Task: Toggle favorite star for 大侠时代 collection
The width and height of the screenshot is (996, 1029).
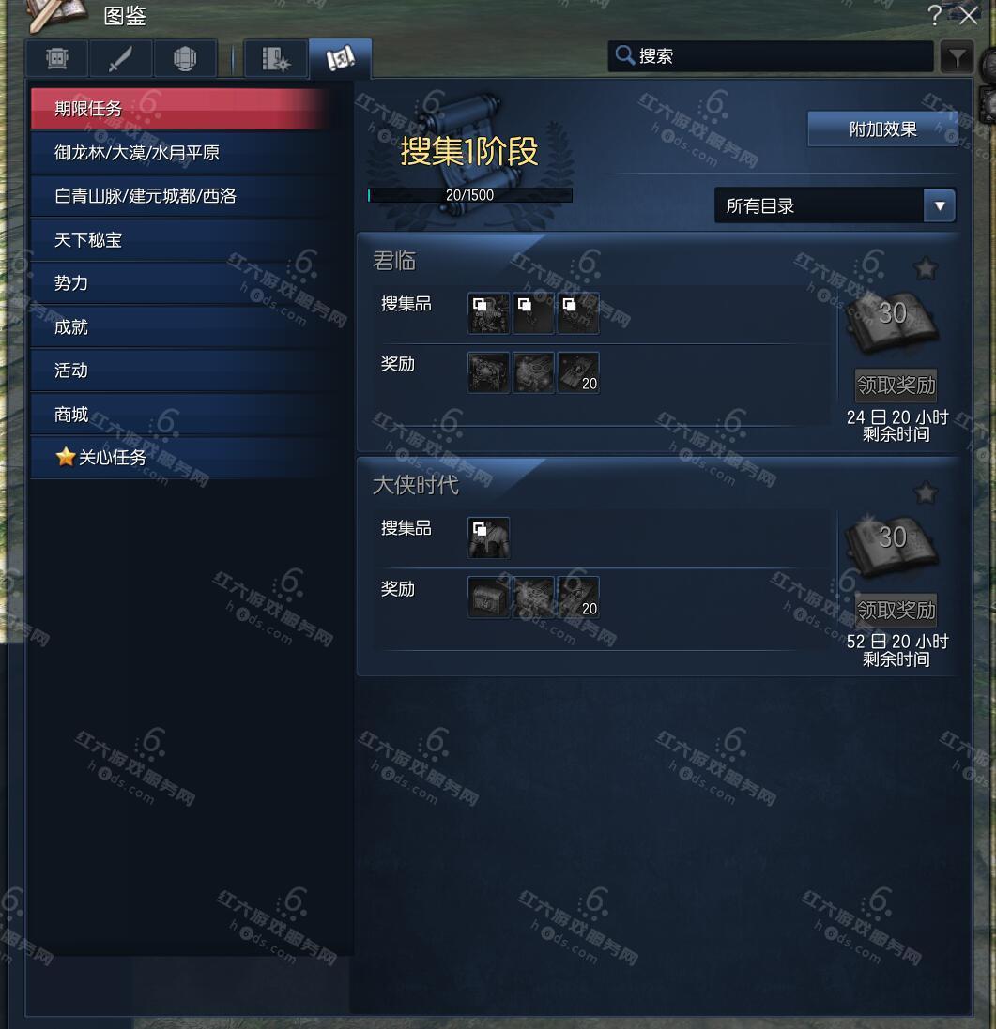Action: click(926, 492)
